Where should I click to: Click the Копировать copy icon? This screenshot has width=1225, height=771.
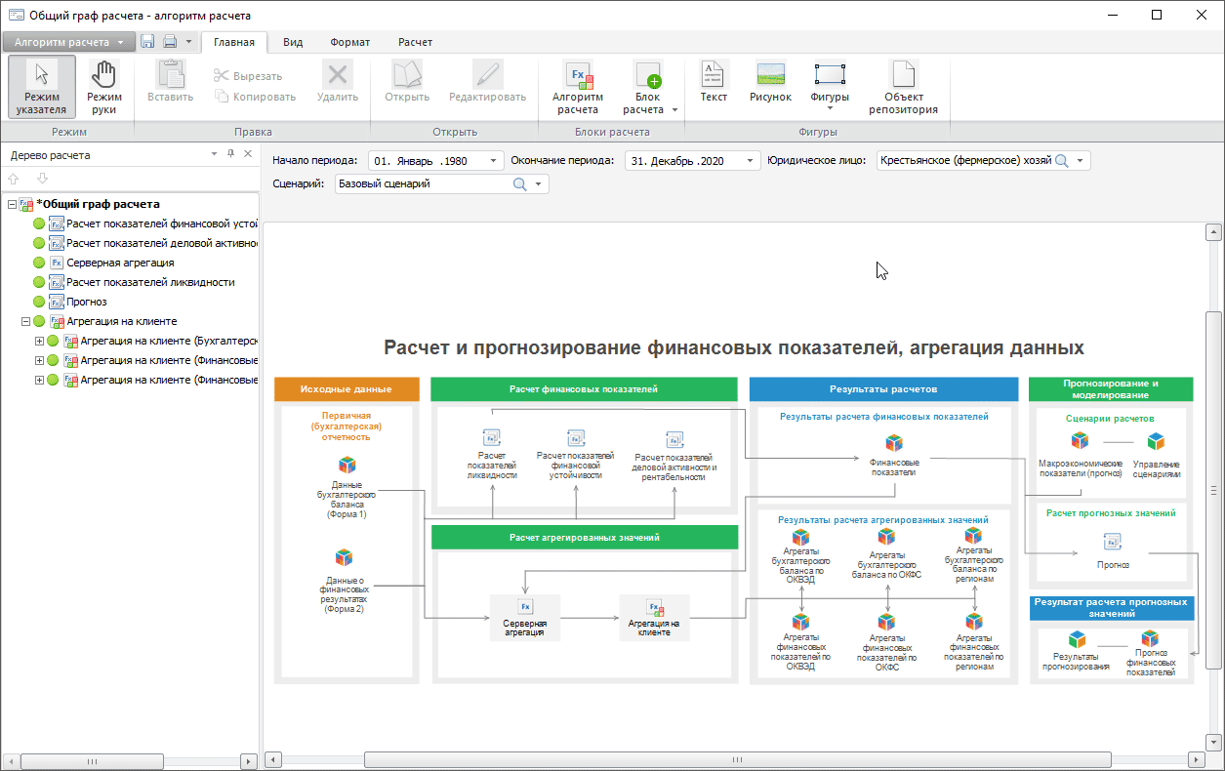pos(222,96)
